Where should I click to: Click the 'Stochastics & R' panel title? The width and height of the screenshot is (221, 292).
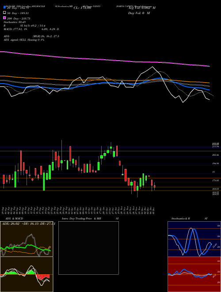(x=181, y=219)
